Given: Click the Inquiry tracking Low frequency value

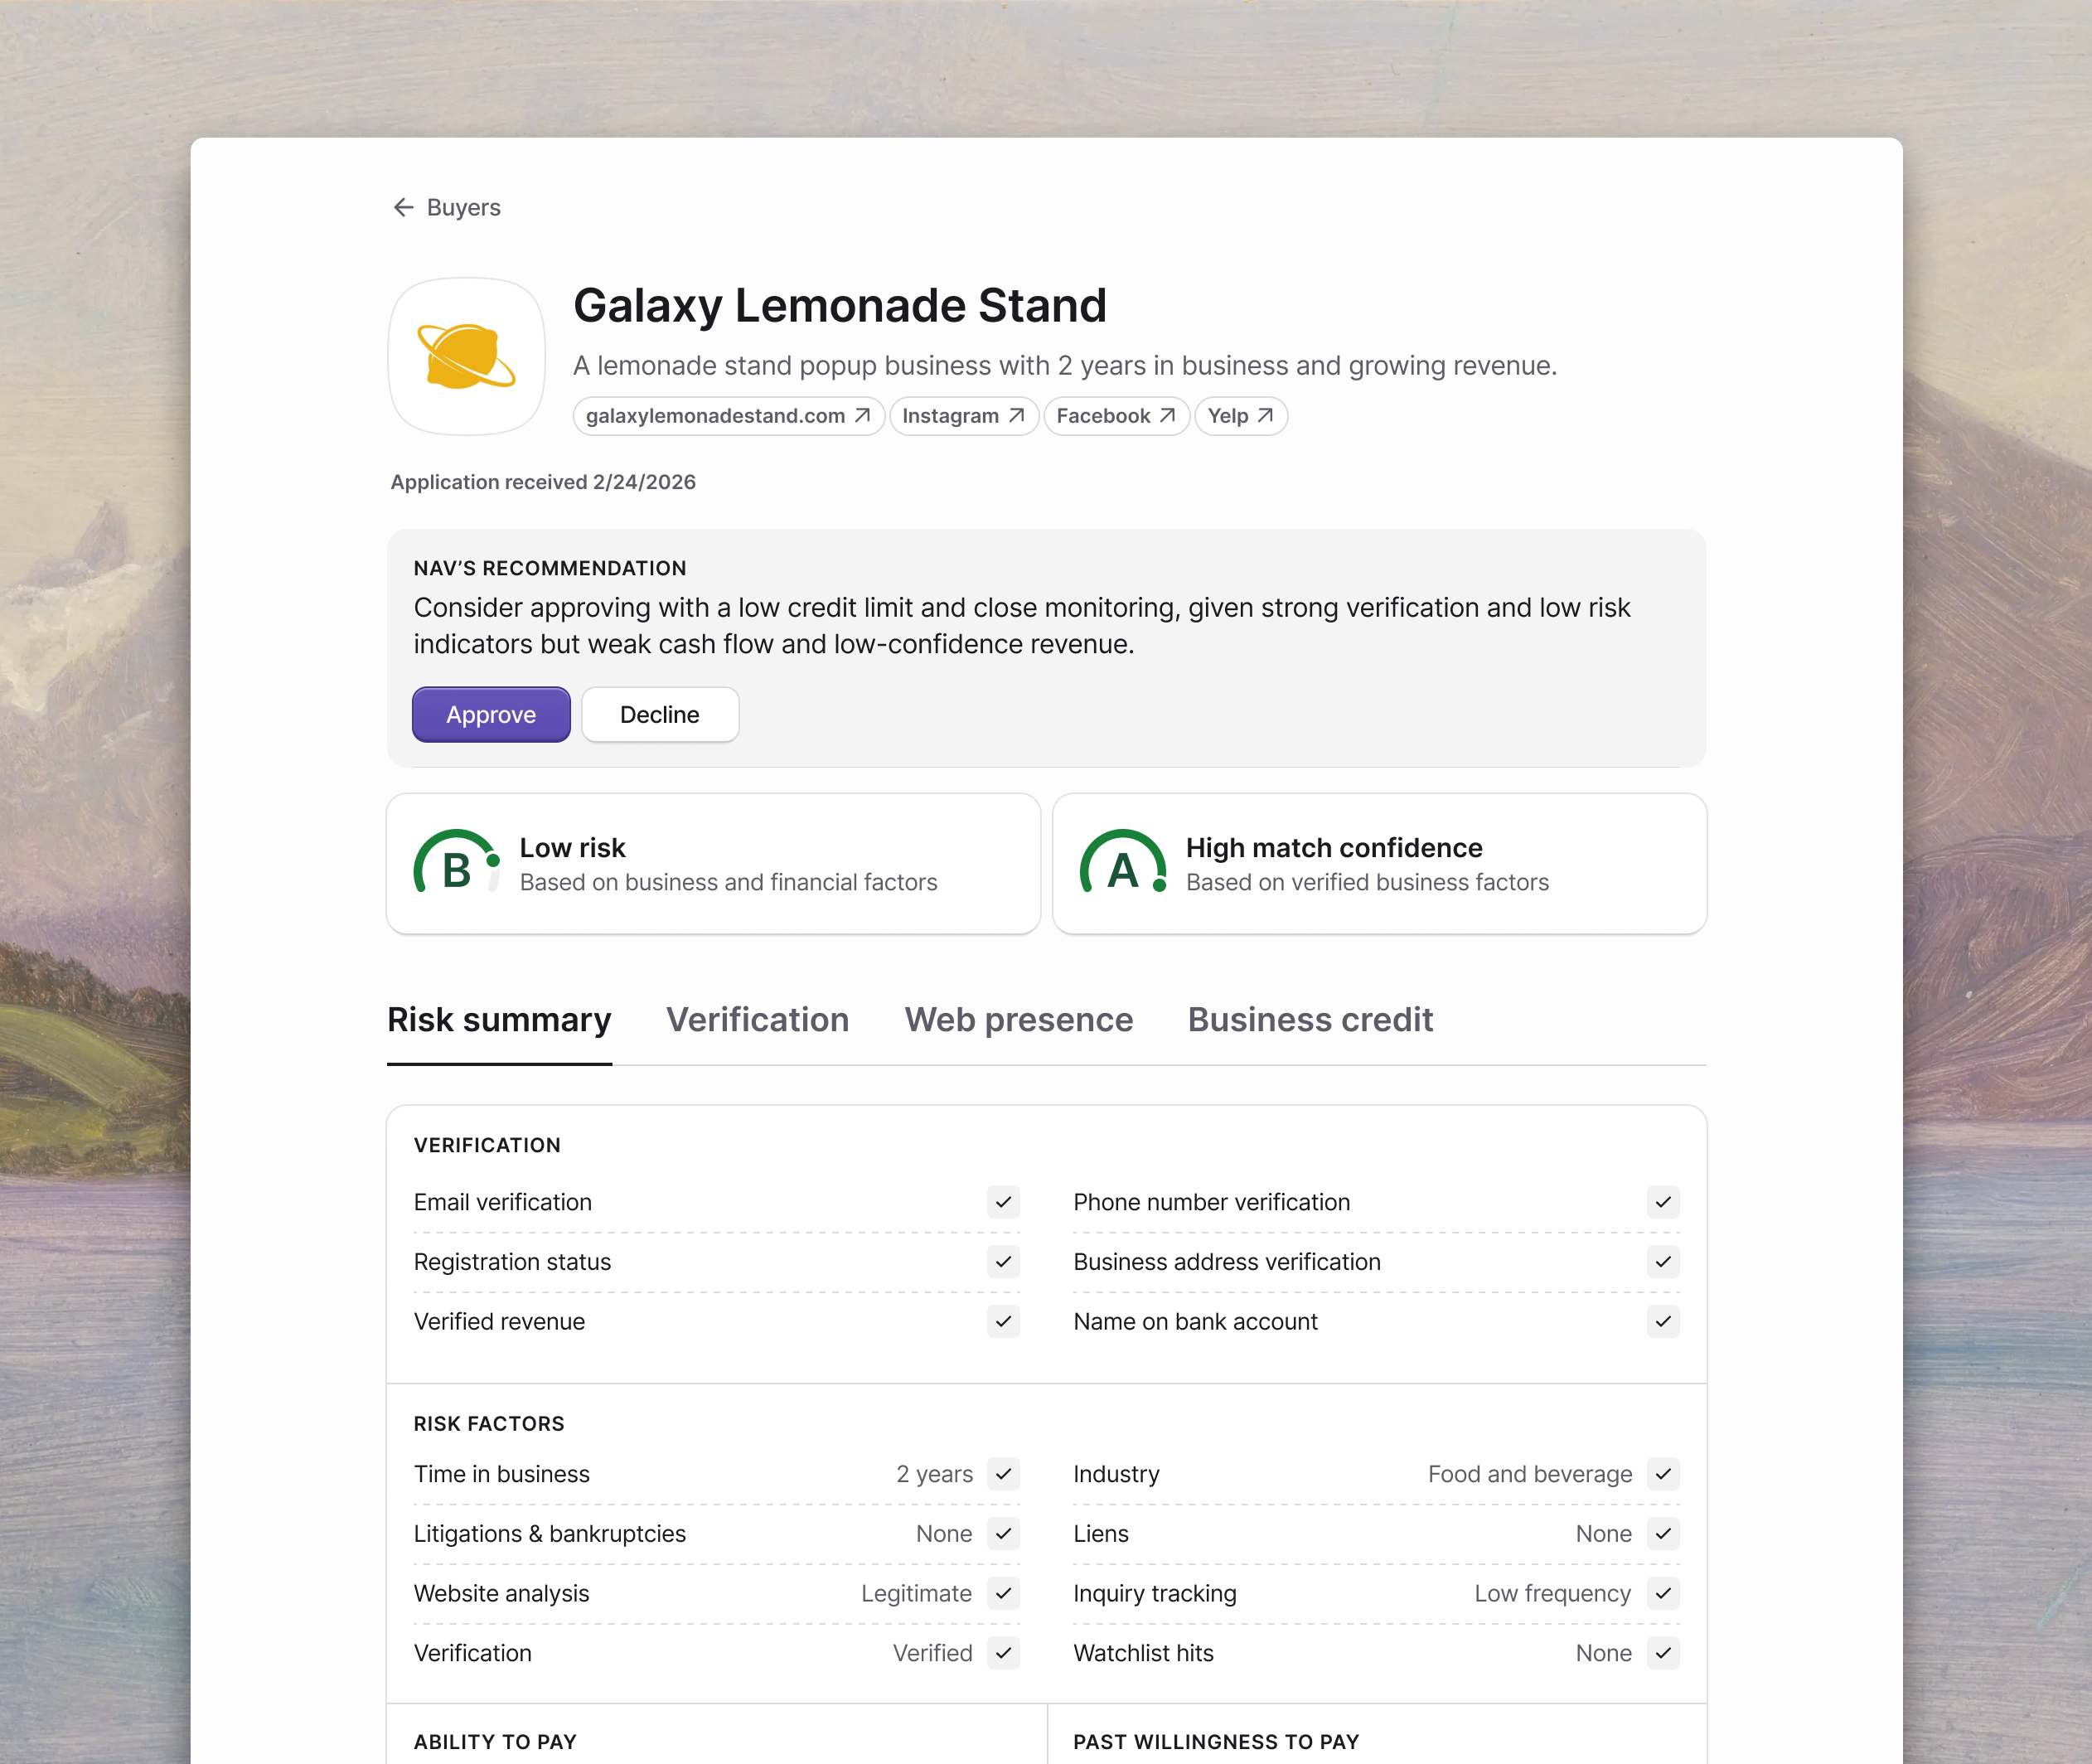Looking at the screenshot, I should coord(1551,1594).
